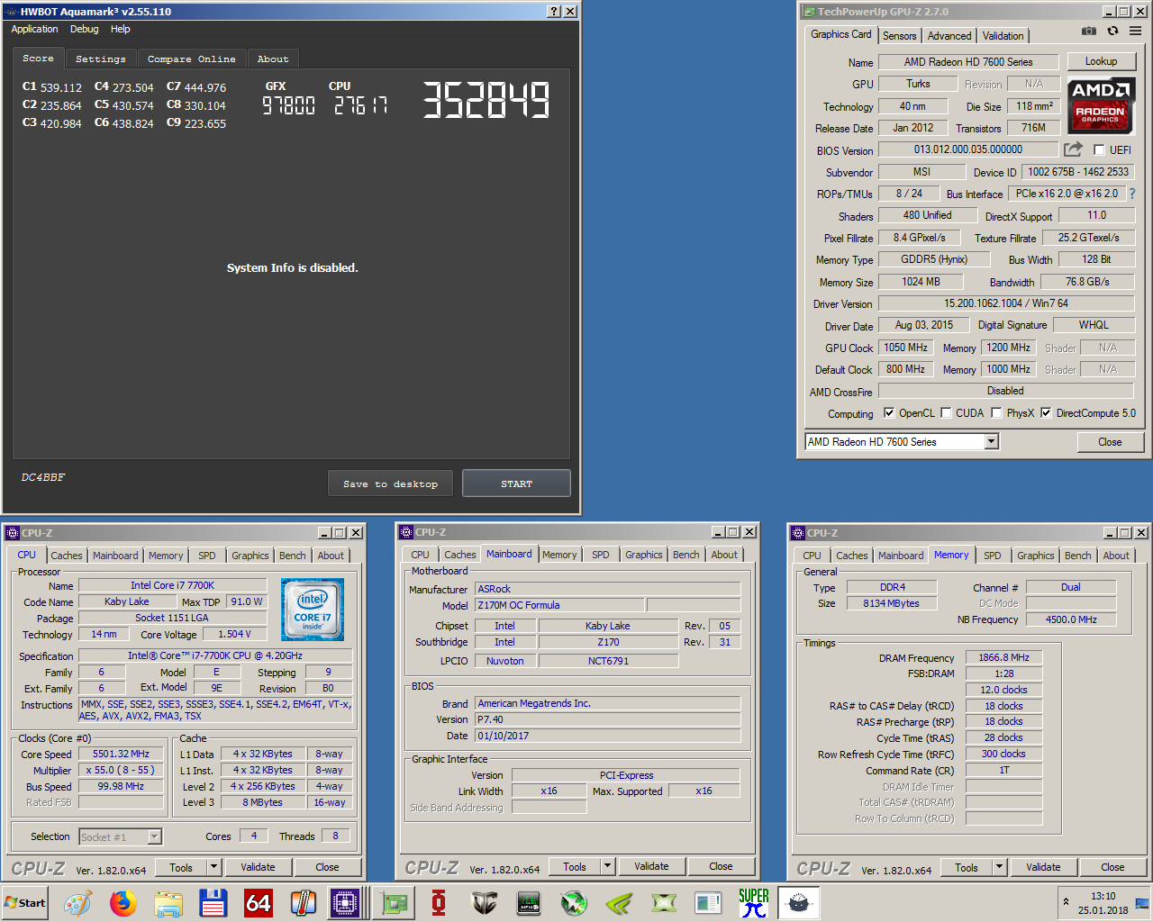Click dark memory chip taskbar icon
This screenshot has width=1153, height=922.
(529, 903)
